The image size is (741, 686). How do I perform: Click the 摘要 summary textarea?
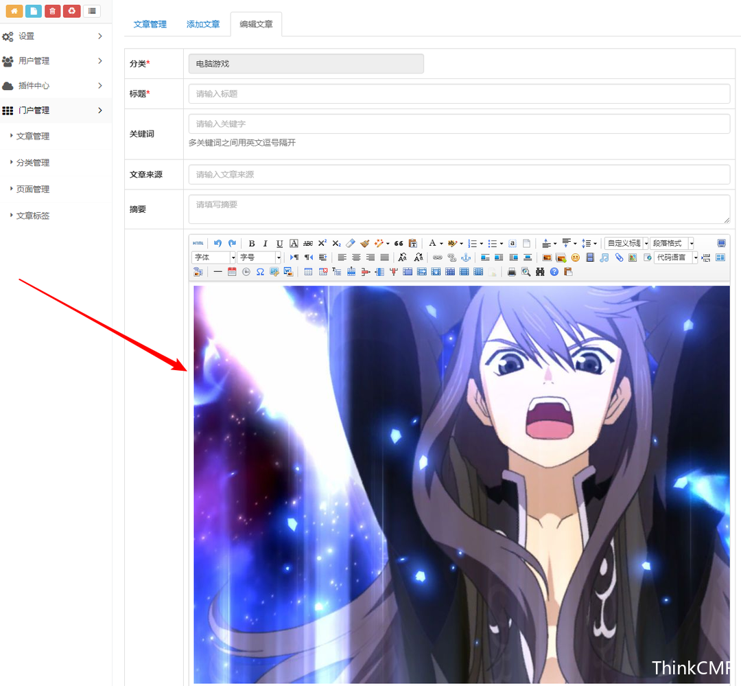459,209
